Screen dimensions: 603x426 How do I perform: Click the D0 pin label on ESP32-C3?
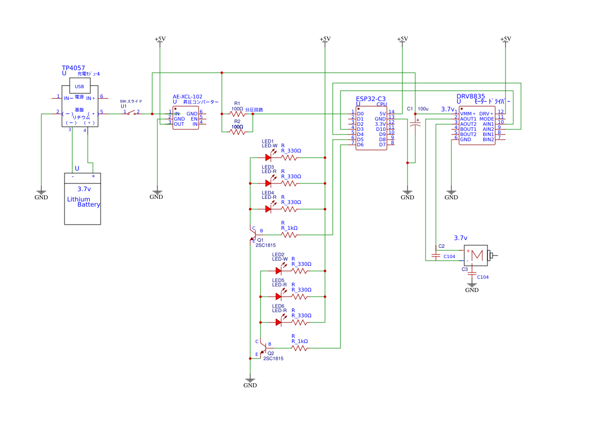(x=361, y=114)
